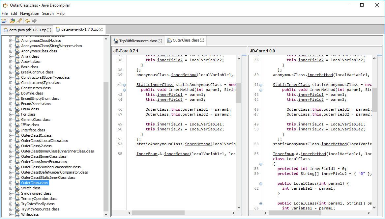Go forward with the right arrow icon
The height and width of the screenshot is (219, 385).
tap(34, 21)
